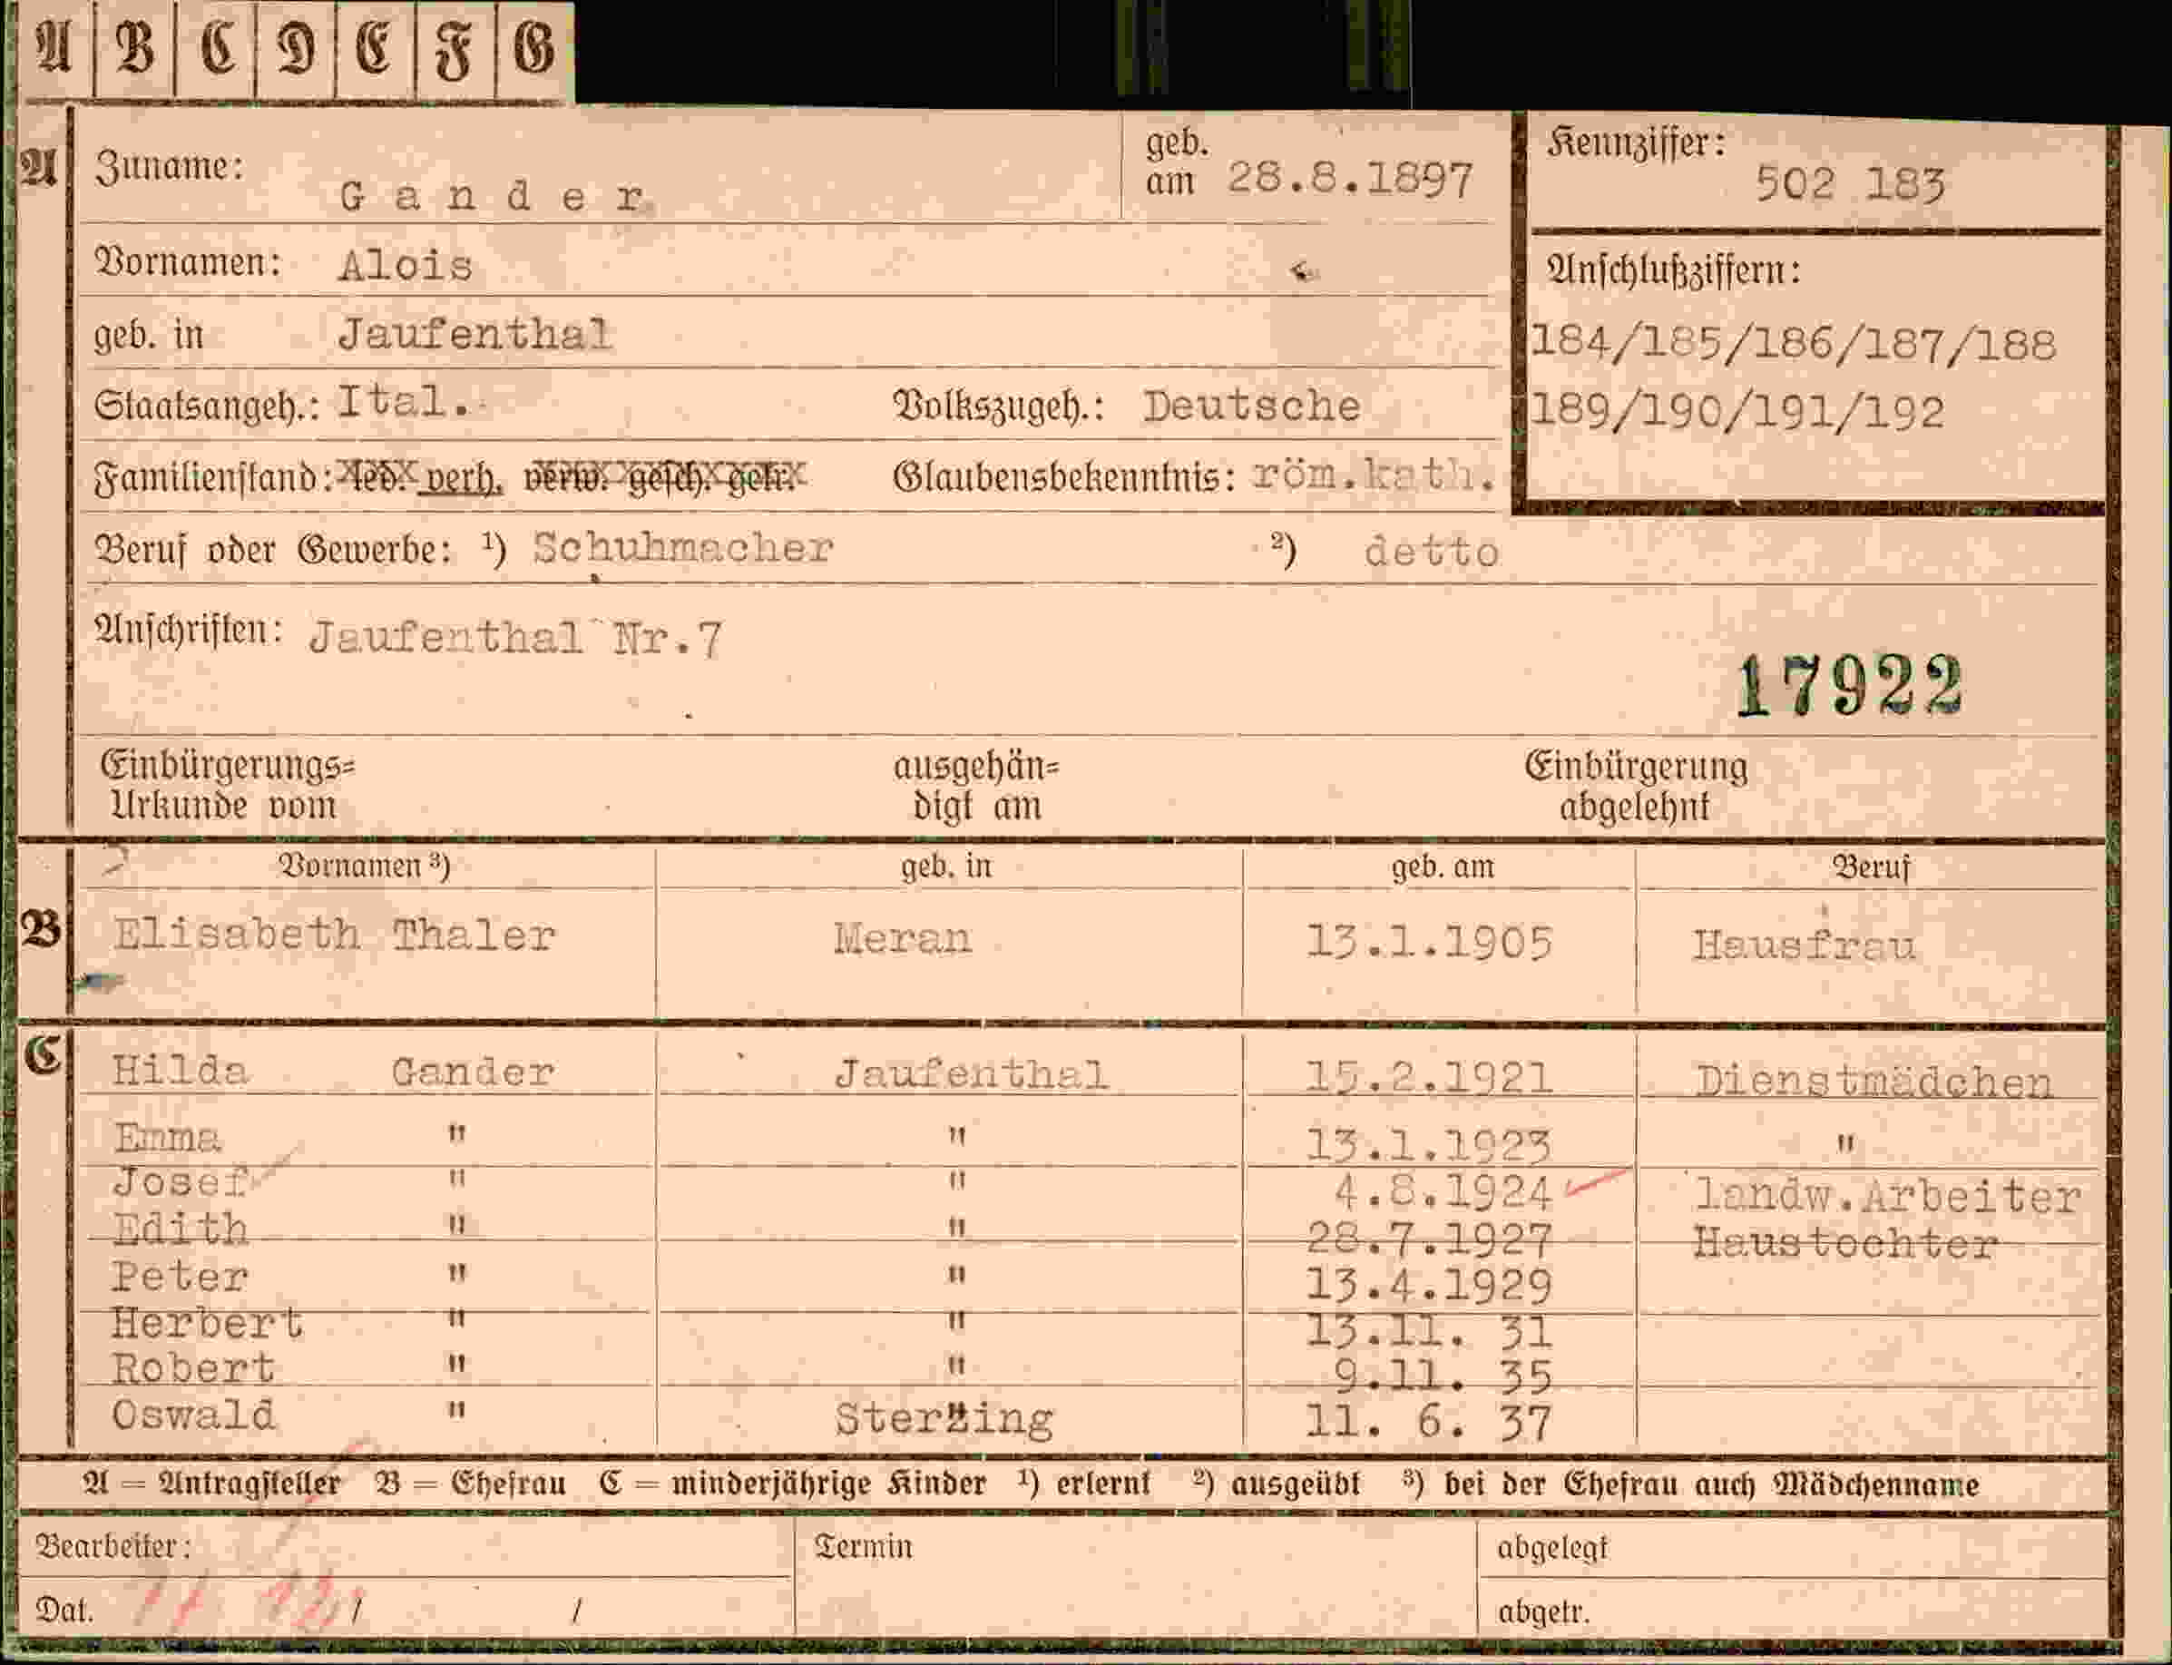2172x1665 pixels.
Task: Click the stamped number "17922"
Action: (1849, 686)
